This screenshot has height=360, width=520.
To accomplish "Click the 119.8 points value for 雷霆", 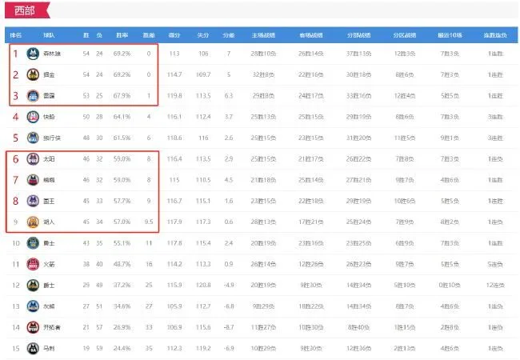I will pyautogui.click(x=174, y=96).
